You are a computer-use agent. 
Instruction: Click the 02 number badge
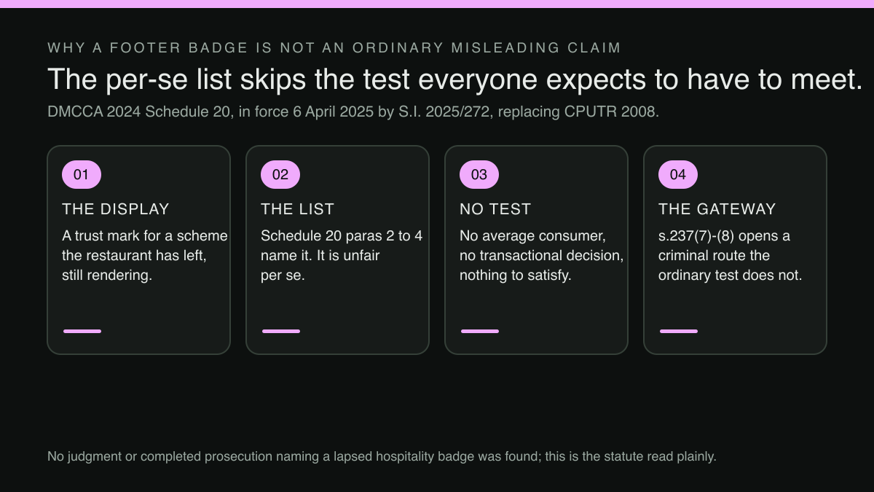(280, 174)
